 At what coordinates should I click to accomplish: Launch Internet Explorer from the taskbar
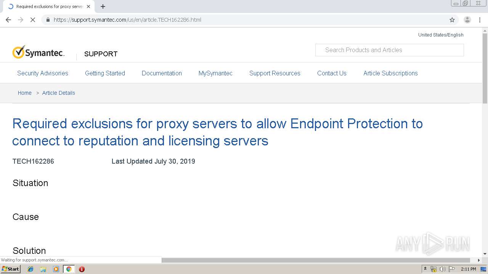pyautogui.click(x=30, y=269)
